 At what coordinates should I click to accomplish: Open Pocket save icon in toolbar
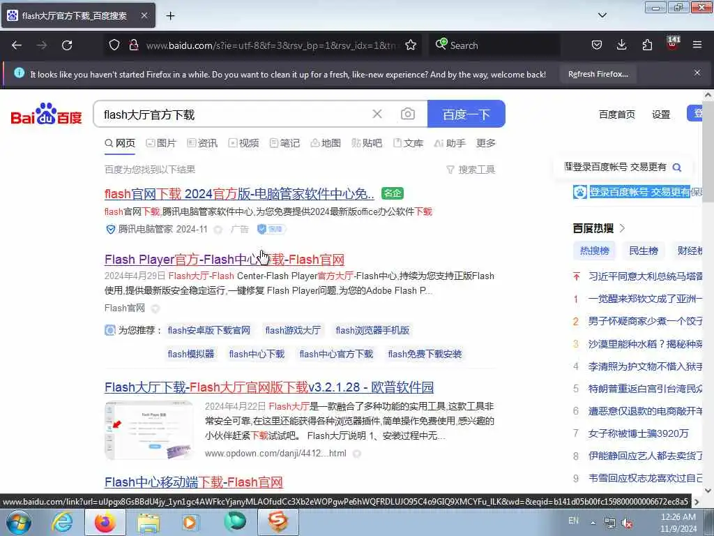point(597,45)
